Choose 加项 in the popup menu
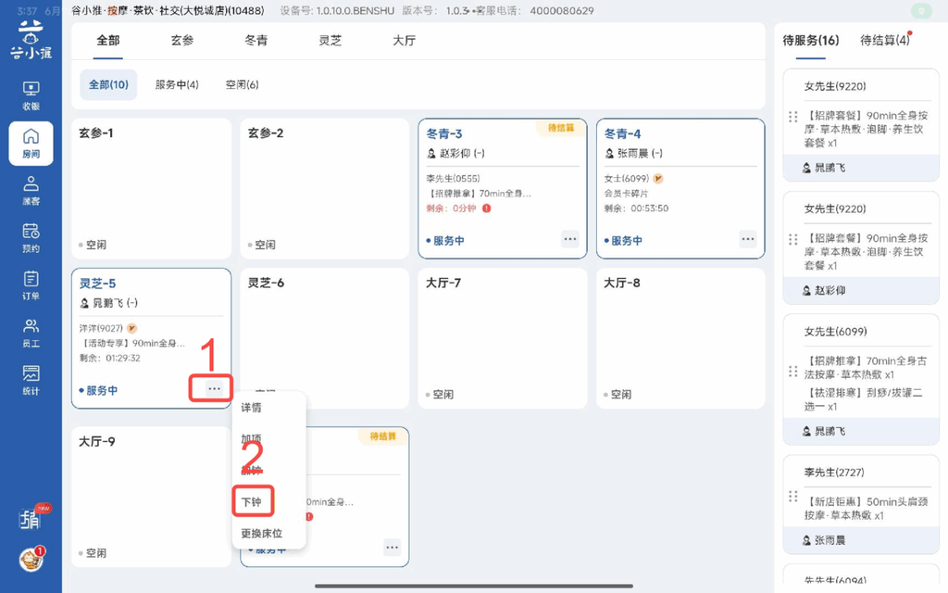Image resolution: width=948 pixels, height=593 pixels. [252, 439]
